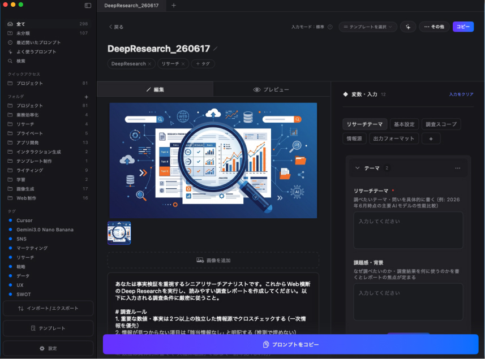The height and width of the screenshot is (359, 485).
Task: Remove the リサーチ tag with its x
Action: point(183,64)
